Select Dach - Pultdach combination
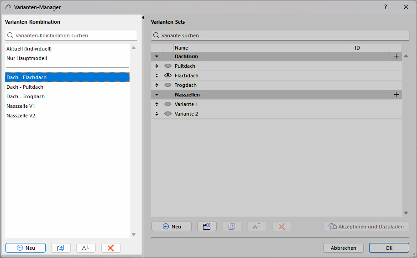Image resolution: width=417 pixels, height=258 pixels. tap(67, 87)
